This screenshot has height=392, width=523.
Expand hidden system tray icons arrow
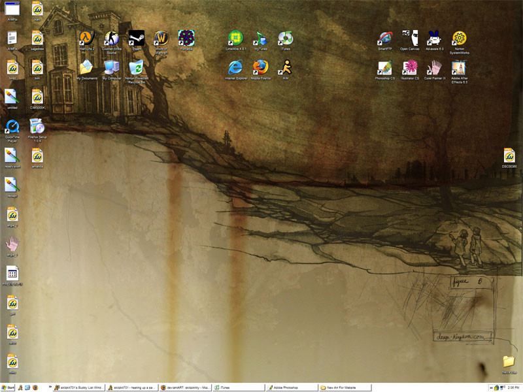coord(492,388)
